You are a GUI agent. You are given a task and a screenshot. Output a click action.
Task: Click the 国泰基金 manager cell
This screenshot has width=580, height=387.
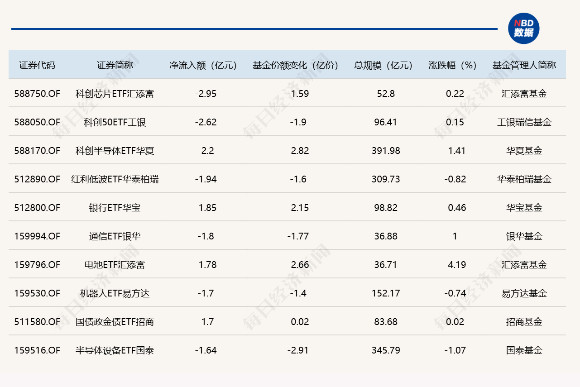524,350
